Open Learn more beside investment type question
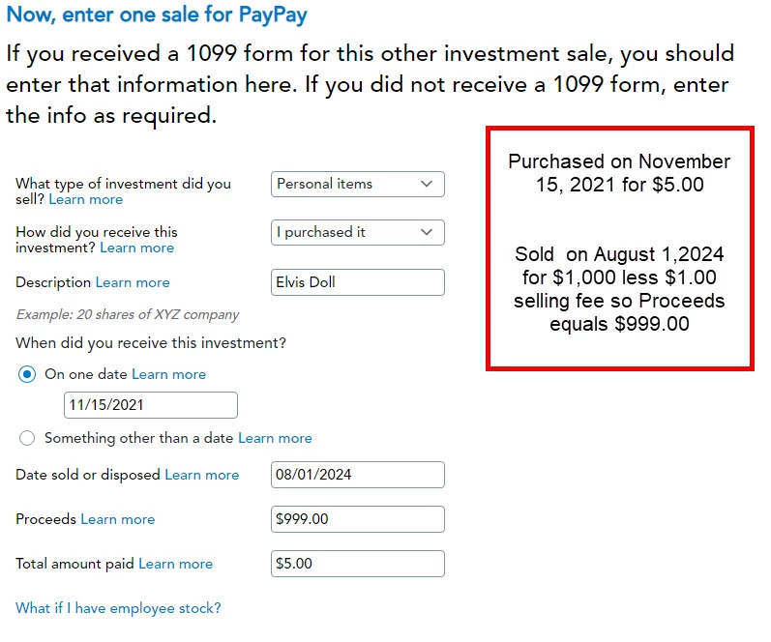Image resolution: width=771 pixels, height=642 pixels. pos(86,199)
